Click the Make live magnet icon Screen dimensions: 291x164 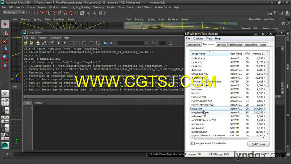click(x=71, y=13)
